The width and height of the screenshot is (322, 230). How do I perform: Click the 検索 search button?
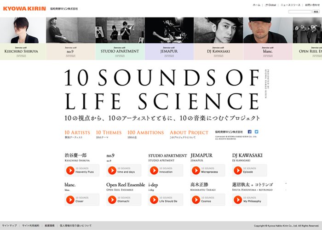[x=316, y=11]
